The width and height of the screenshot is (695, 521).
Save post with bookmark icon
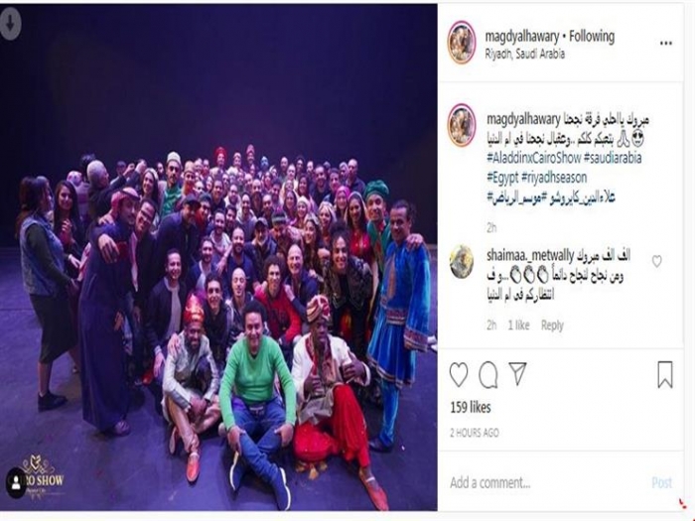(665, 375)
